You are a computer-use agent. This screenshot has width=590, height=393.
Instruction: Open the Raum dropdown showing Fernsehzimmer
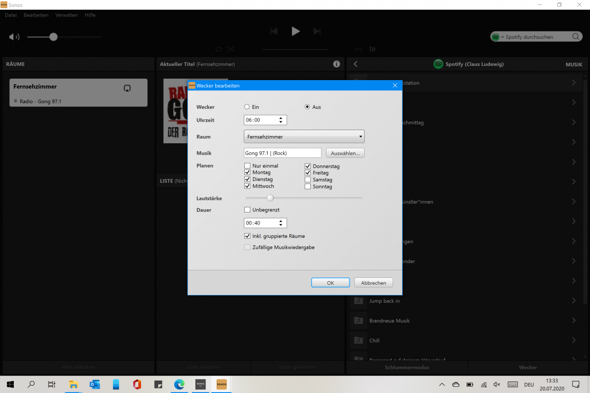point(304,137)
